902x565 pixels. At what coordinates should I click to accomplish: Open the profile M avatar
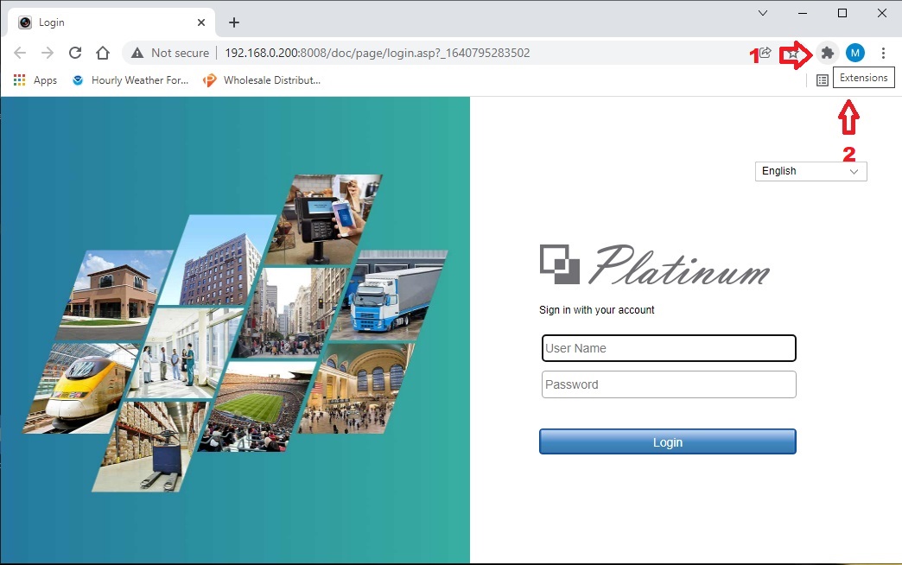854,53
